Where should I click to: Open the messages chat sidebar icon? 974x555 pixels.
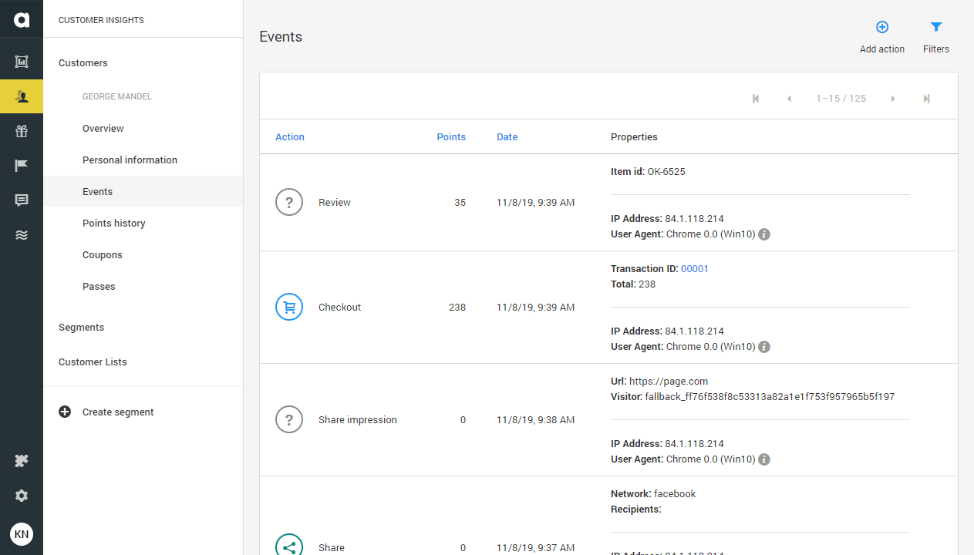tap(22, 200)
